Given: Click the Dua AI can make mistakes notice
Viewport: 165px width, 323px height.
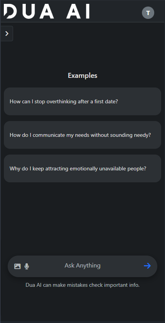Looking at the screenshot, I should click(82, 285).
